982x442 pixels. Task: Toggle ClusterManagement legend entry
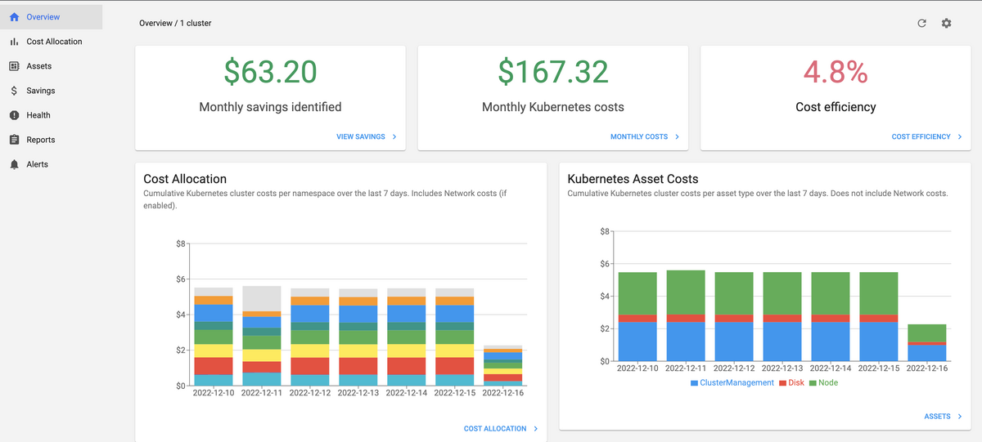[732, 382]
